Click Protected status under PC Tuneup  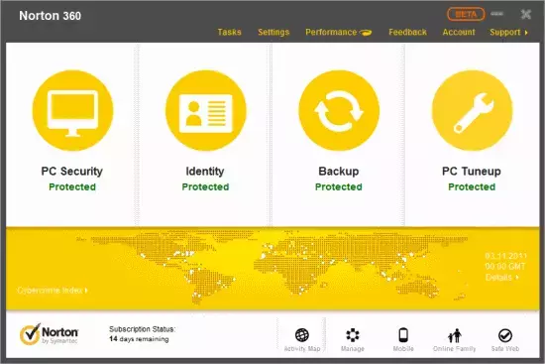click(472, 186)
